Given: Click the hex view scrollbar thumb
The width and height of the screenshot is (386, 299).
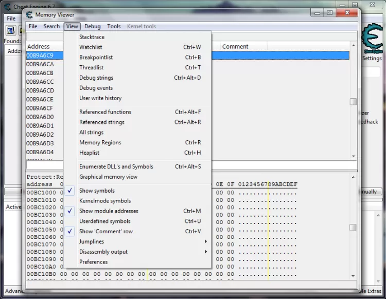Looking at the screenshot, I should click(x=353, y=227).
